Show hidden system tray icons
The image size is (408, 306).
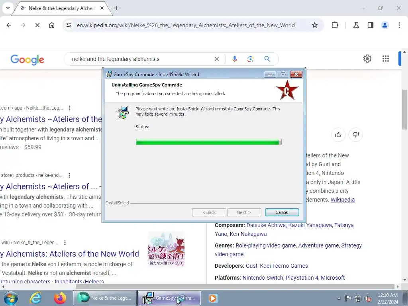tap(339, 298)
